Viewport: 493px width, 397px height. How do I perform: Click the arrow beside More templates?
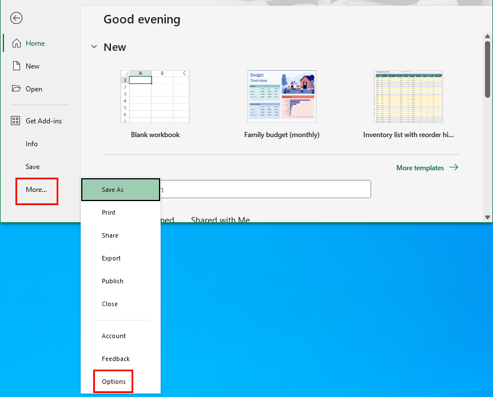tap(454, 167)
